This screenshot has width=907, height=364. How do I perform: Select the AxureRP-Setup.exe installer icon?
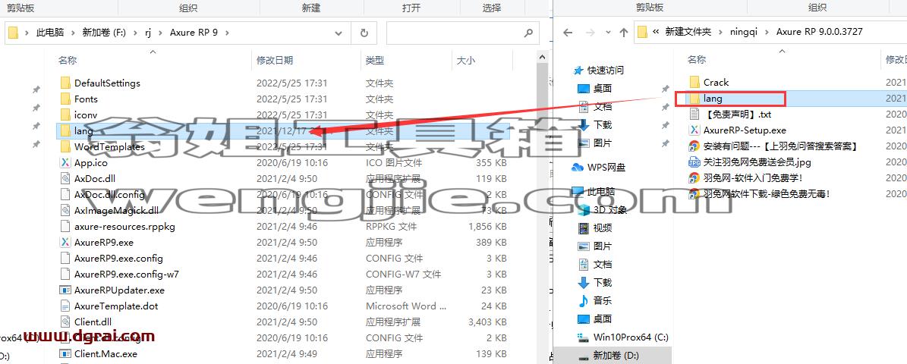coord(694,130)
